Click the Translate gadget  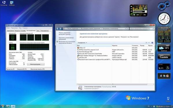[x=164, y=57]
